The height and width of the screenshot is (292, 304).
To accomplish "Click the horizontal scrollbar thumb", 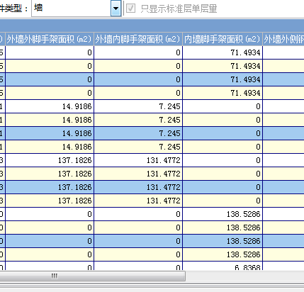I will point(92,276).
